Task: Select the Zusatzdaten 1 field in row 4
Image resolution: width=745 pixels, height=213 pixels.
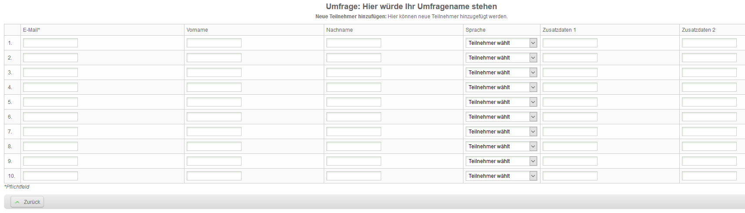Action: (570, 87)
